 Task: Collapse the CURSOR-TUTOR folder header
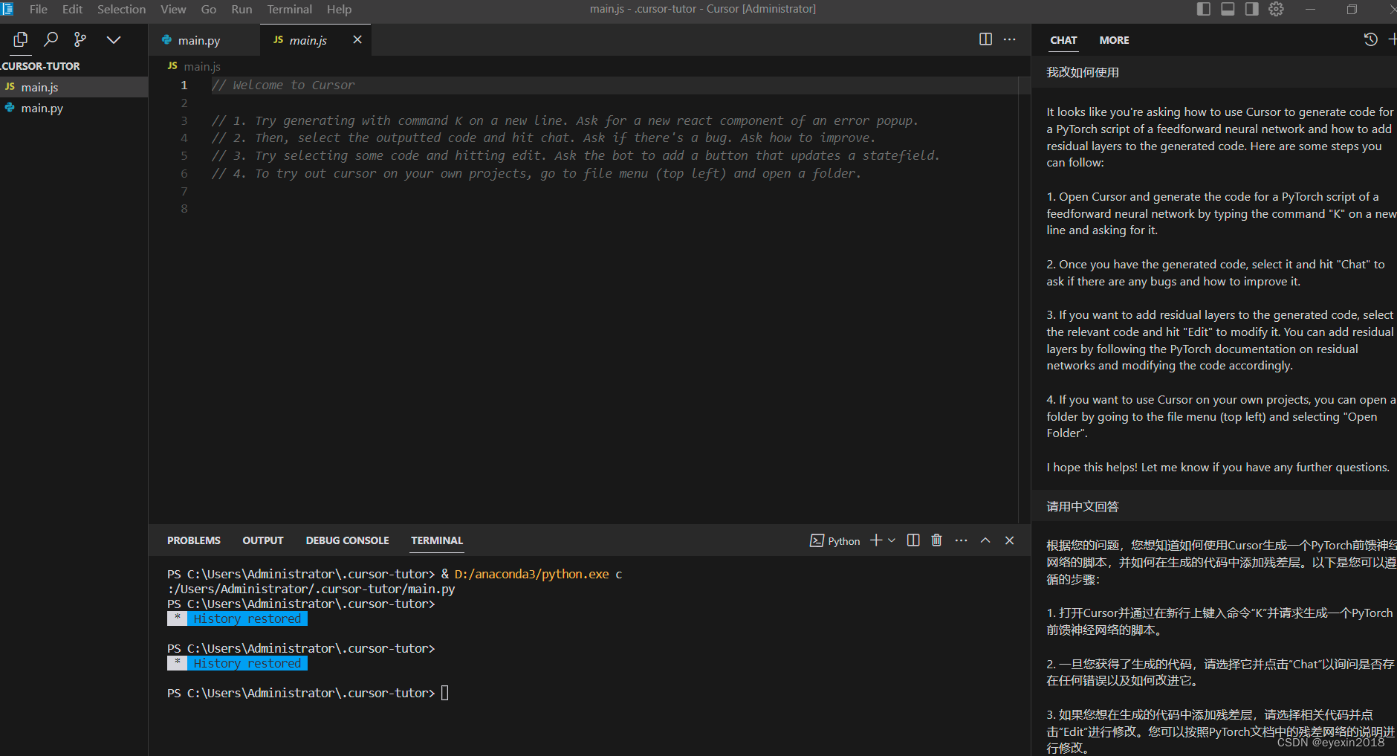pyautogui.click(x=41, y=66)
